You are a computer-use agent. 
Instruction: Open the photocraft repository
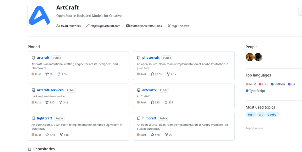click(x=151, y=57)
